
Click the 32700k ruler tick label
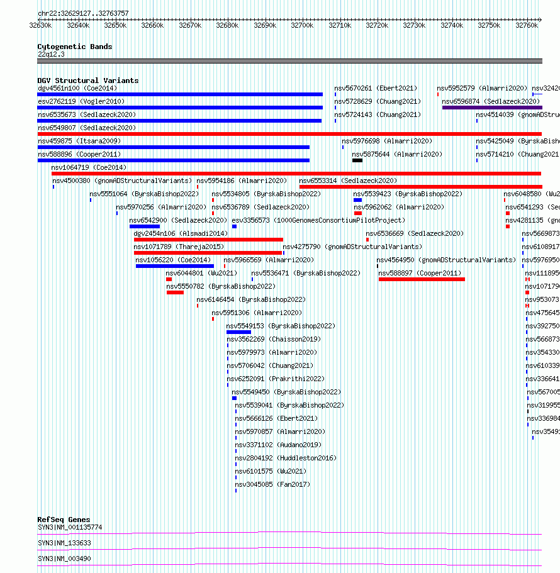[302, 25]
